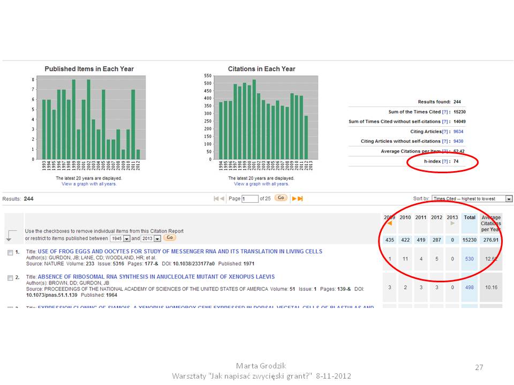This screenshot has height=385, width=514.
Task: Go to next page orange arrow
Action: (x=294, y=199)
